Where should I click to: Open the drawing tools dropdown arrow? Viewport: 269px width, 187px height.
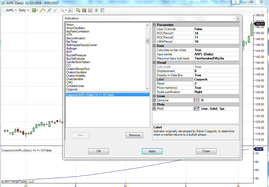pyautogui.click(x=45, y=10)
